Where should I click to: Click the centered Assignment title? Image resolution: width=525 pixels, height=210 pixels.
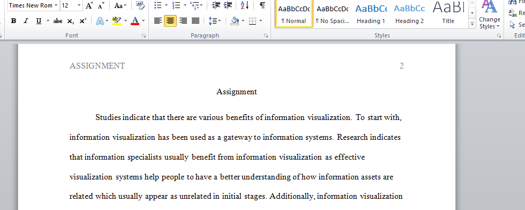pos(237,92)
